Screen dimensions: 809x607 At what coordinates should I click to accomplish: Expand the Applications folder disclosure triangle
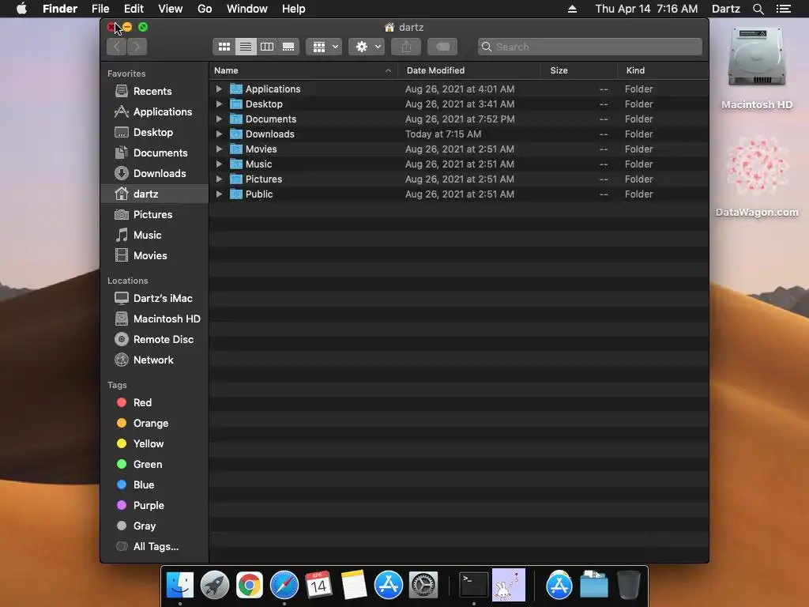tap(219, 89)
